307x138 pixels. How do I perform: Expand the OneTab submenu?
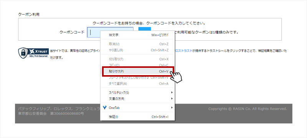(x=137, y=108)
